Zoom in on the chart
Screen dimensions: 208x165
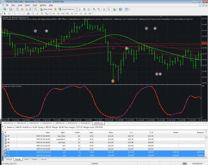tap(94, 9)
